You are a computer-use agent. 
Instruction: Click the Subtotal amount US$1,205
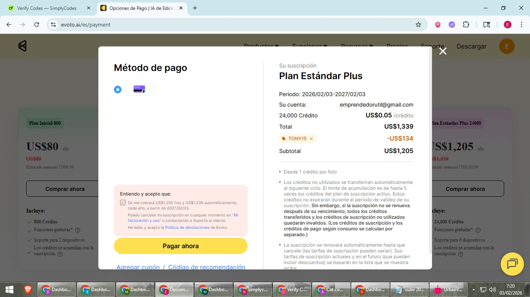(399, 151)
